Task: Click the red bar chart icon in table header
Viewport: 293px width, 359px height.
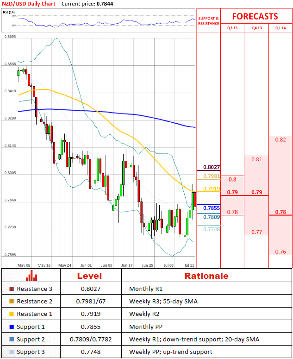Action: click(31, 276)
